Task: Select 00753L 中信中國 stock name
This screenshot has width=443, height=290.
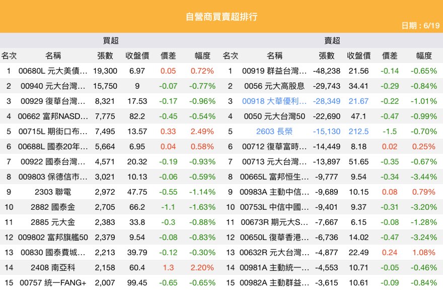Action: pos(274,207)
